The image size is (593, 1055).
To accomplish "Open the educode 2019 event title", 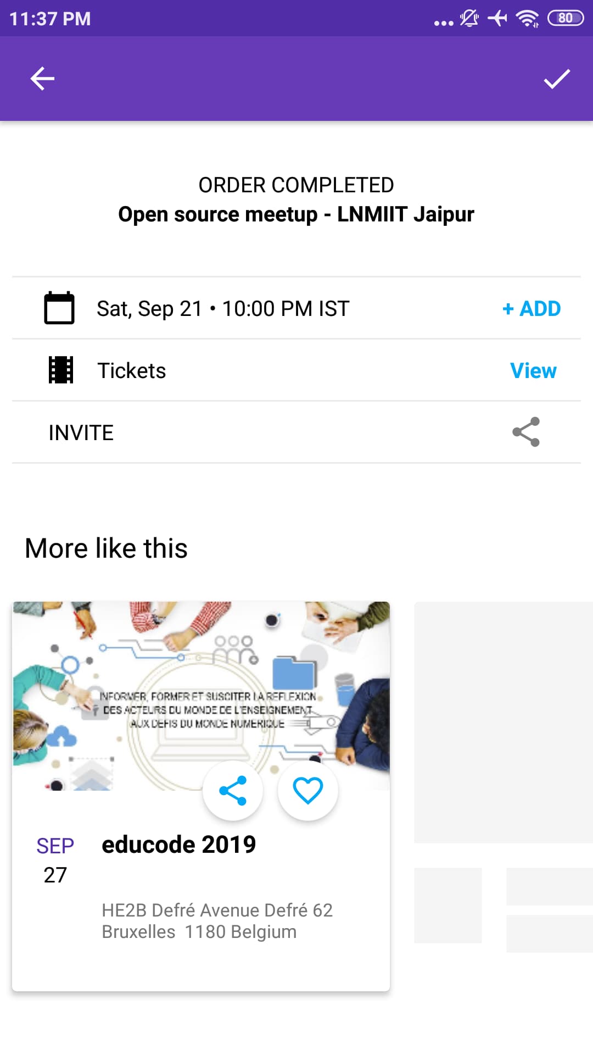I will (x=179, y=845).
